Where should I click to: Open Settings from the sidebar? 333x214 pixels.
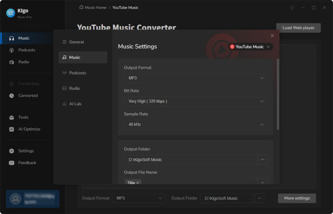point(26,151)
